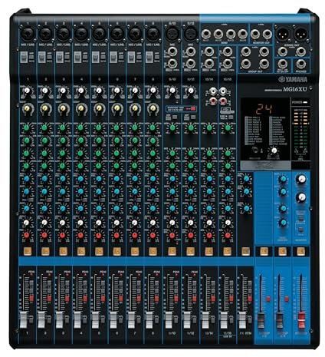Image resolution: width=325 pixels, height=357 pixels.
Task: Move the Group 1-2 fader
Action: click(x=261, y=320)
